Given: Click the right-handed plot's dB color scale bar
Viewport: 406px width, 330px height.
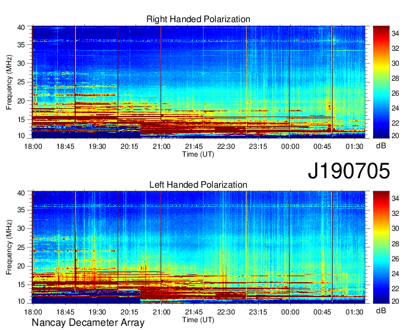Looking at the screenshot, I should pos(381,82).
